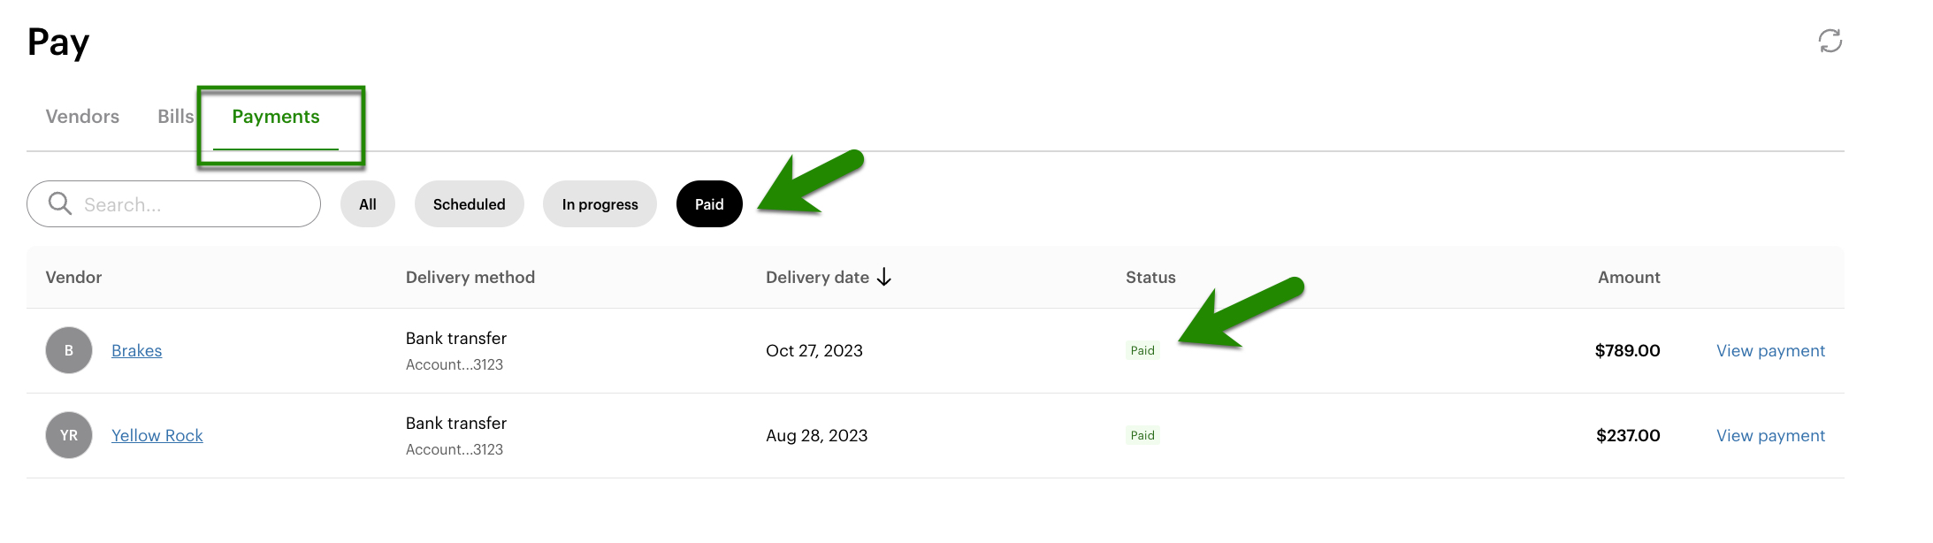Image resolution: width=1933 pixels, height=543 pixels.
Task: Switch to the Vendors tab
Action: tap(82, 116)
